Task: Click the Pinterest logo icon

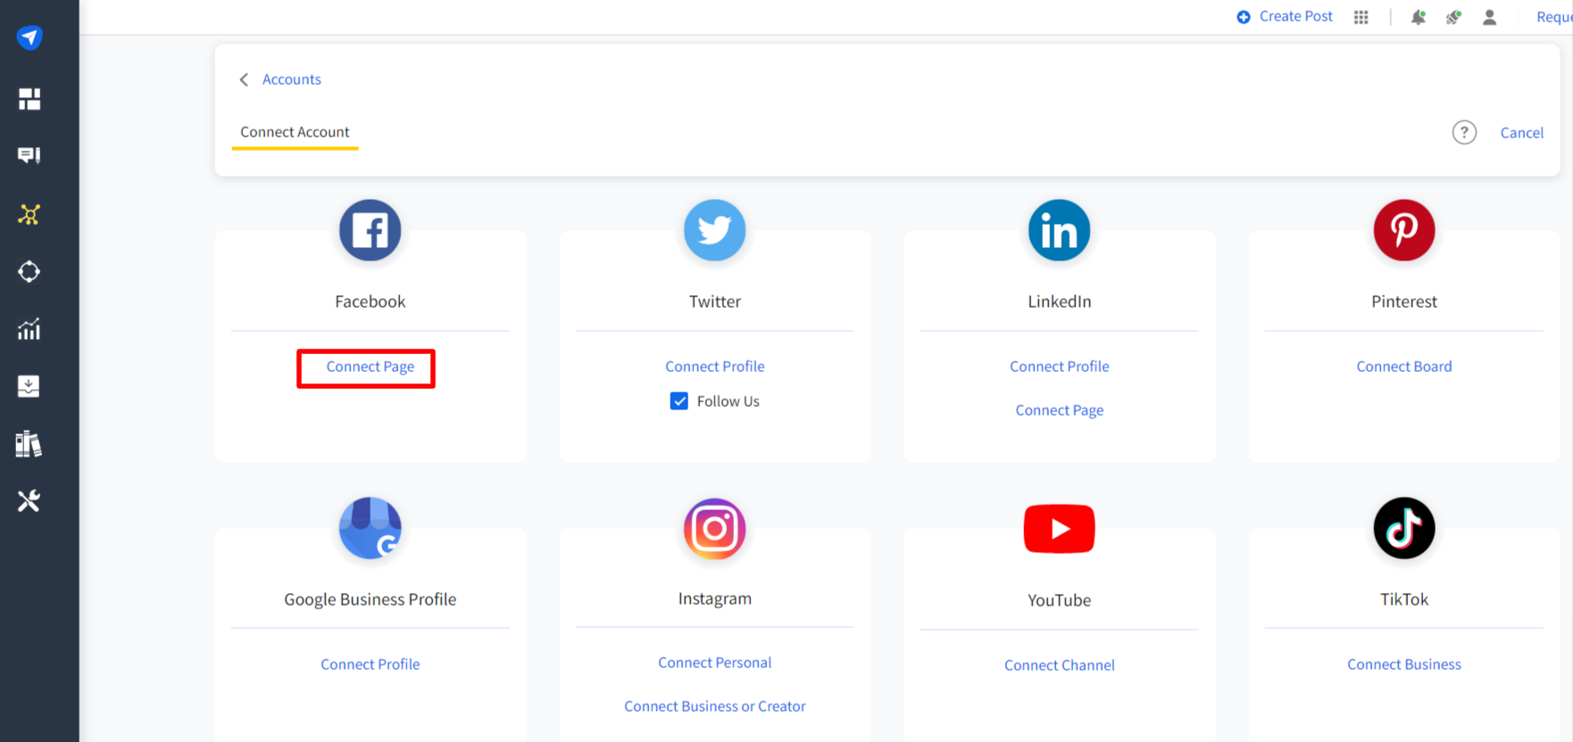Action: 1404,230
